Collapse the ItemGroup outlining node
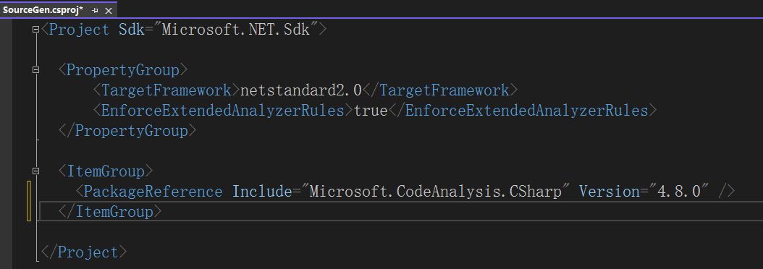 coord(35,171)
